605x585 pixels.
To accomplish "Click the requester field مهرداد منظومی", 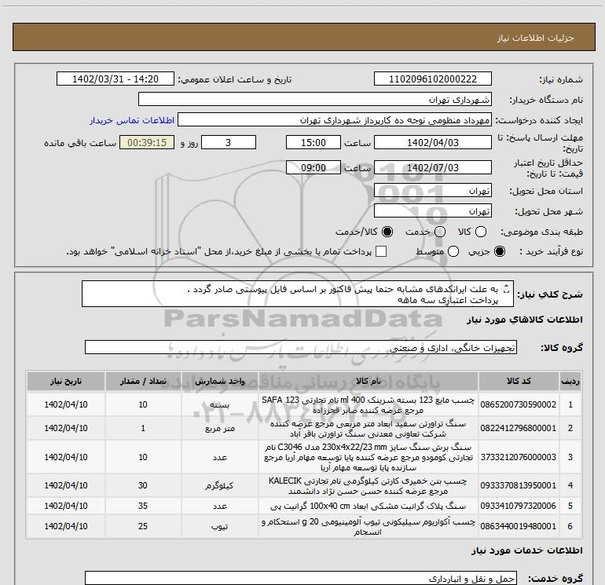I will [x=335, y=120].
